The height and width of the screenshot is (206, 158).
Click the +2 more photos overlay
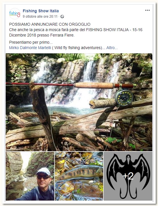click(x=128, y=176)
